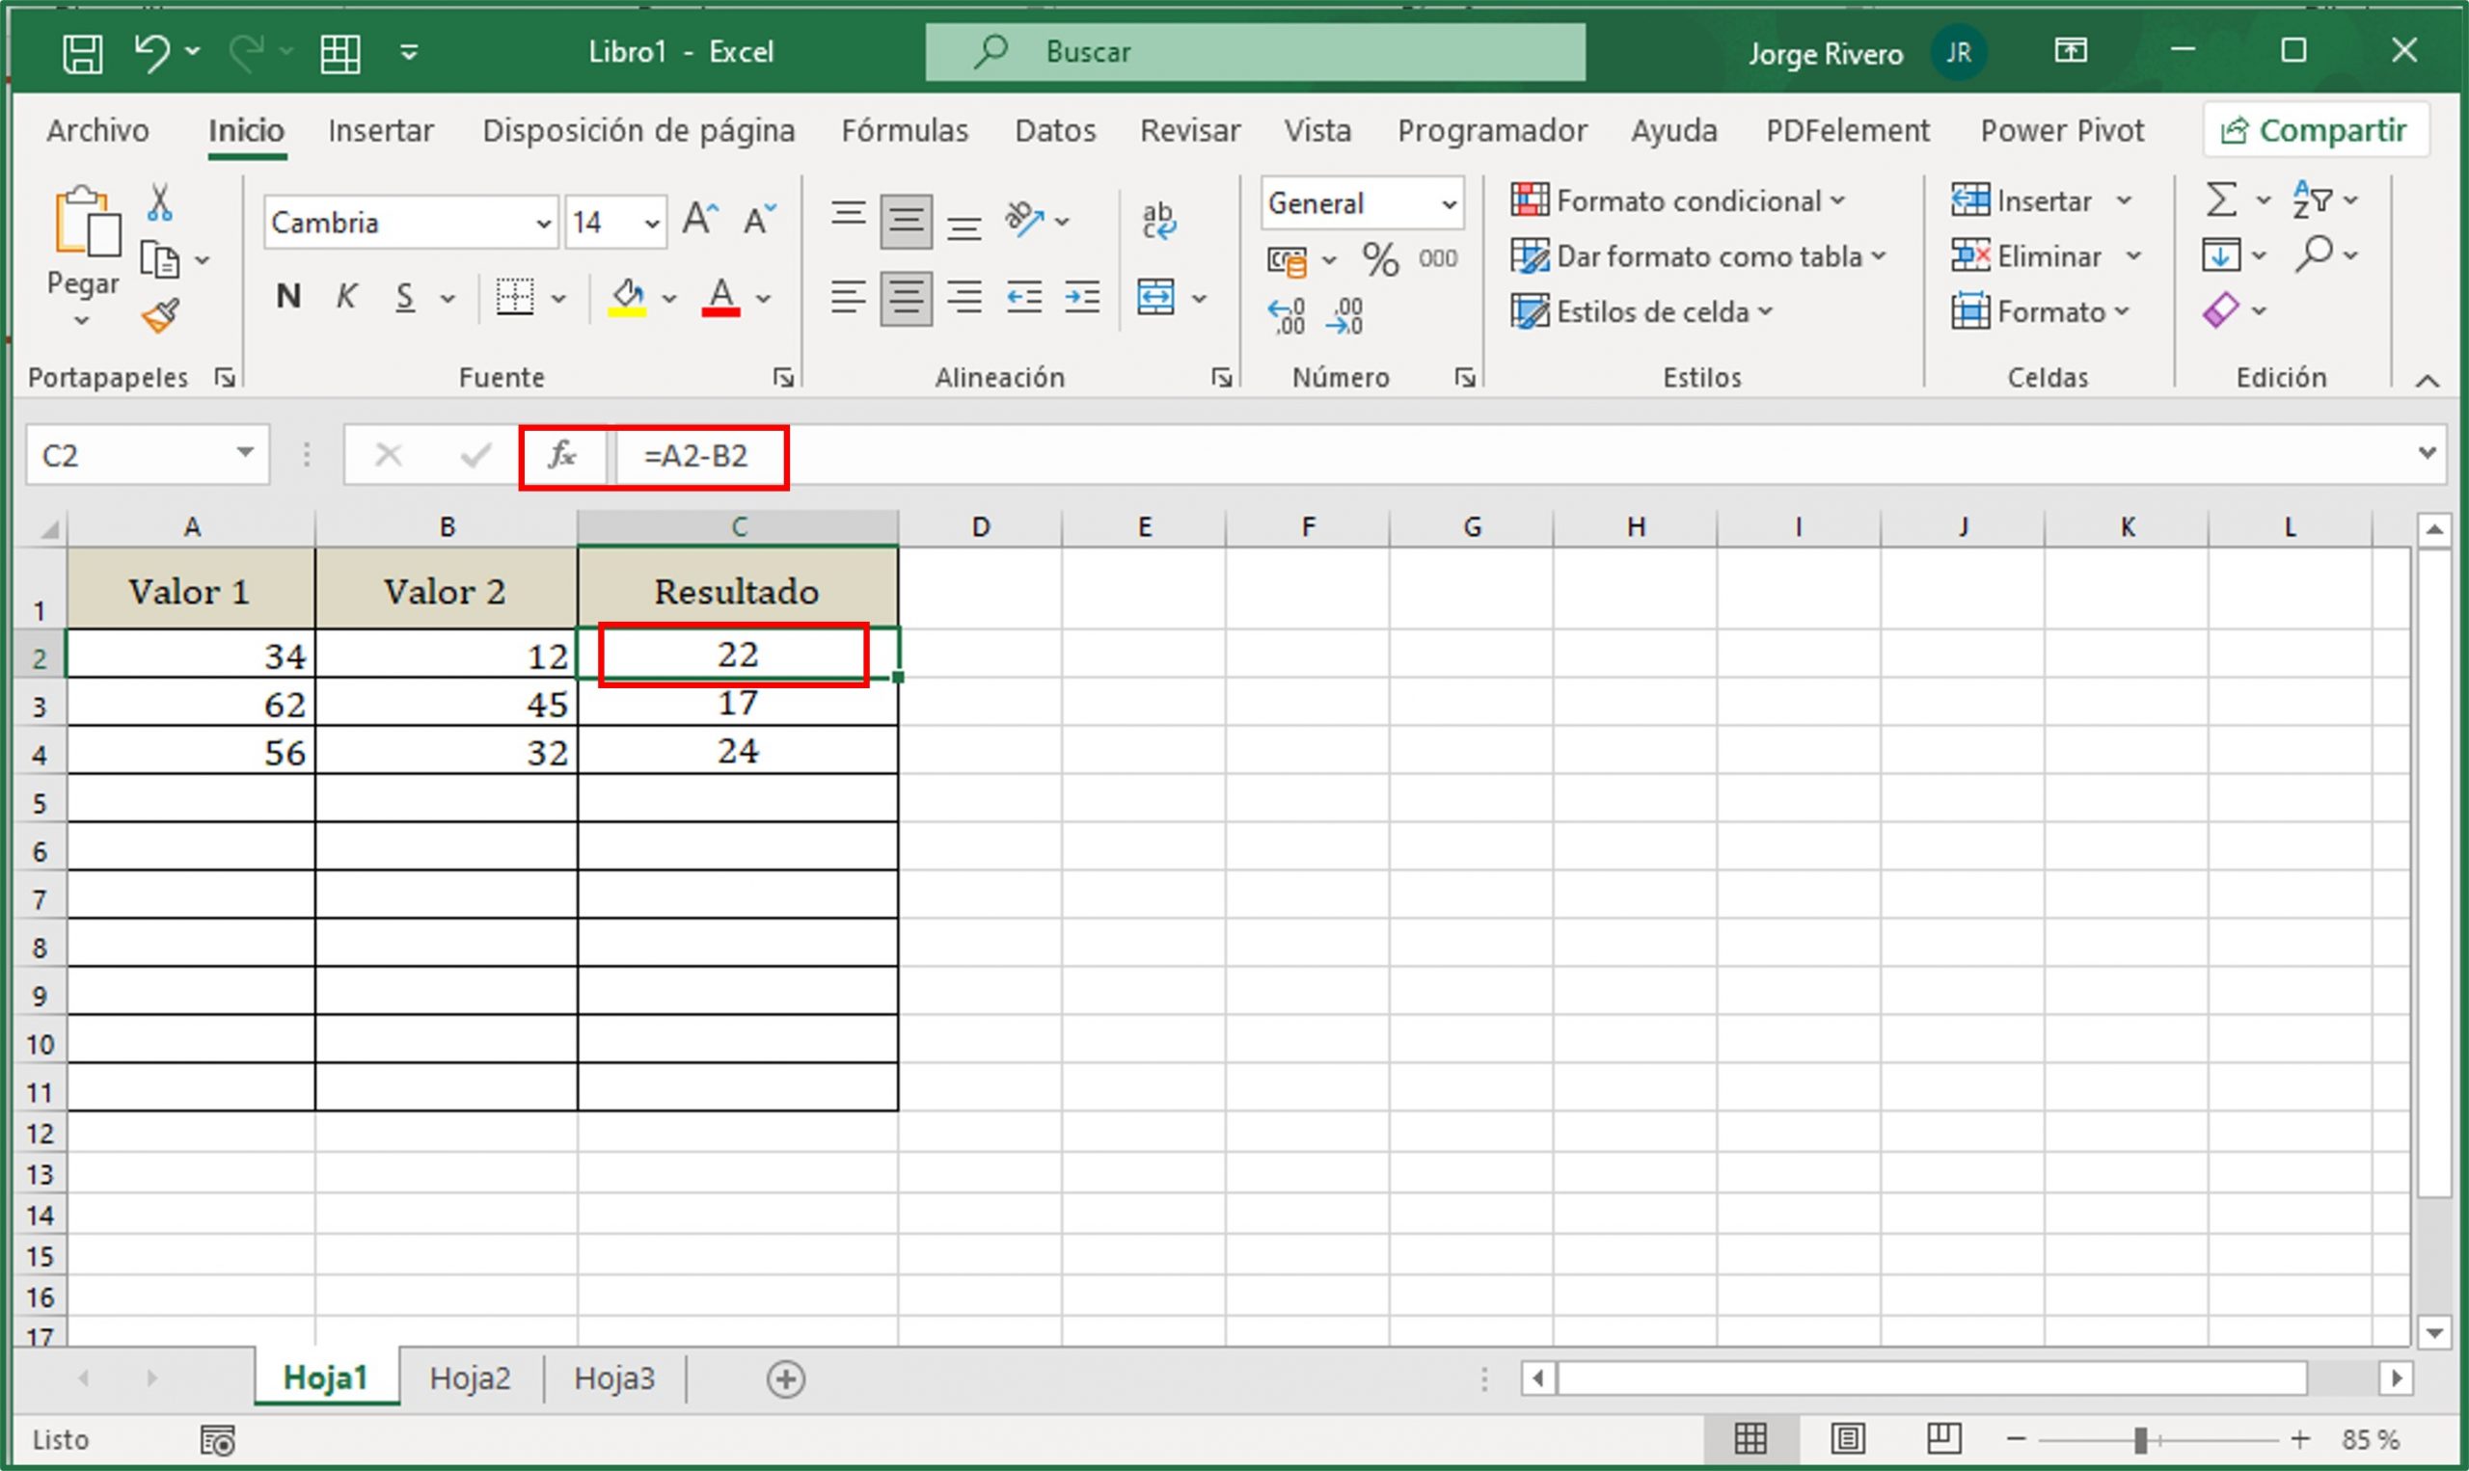The height and width of the screenshot is (1471, 2469).
Task: Switch to the Hoja2 sheet tab
Action: [470, 1377]
